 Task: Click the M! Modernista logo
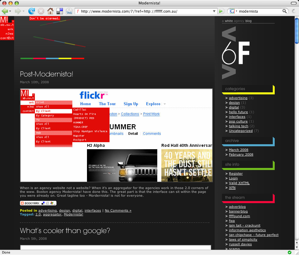tap(4, 20)
